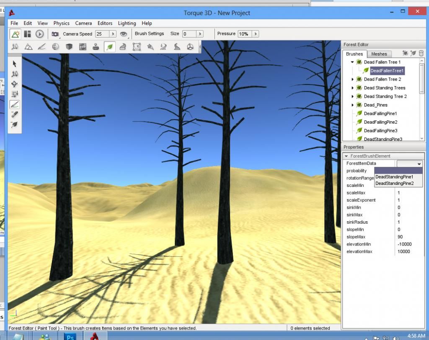Viewport: 429px width, 340px height.
Task: Expand the Dead_Pines brush group
Action: pyautogui.click(x=353, y=105)
